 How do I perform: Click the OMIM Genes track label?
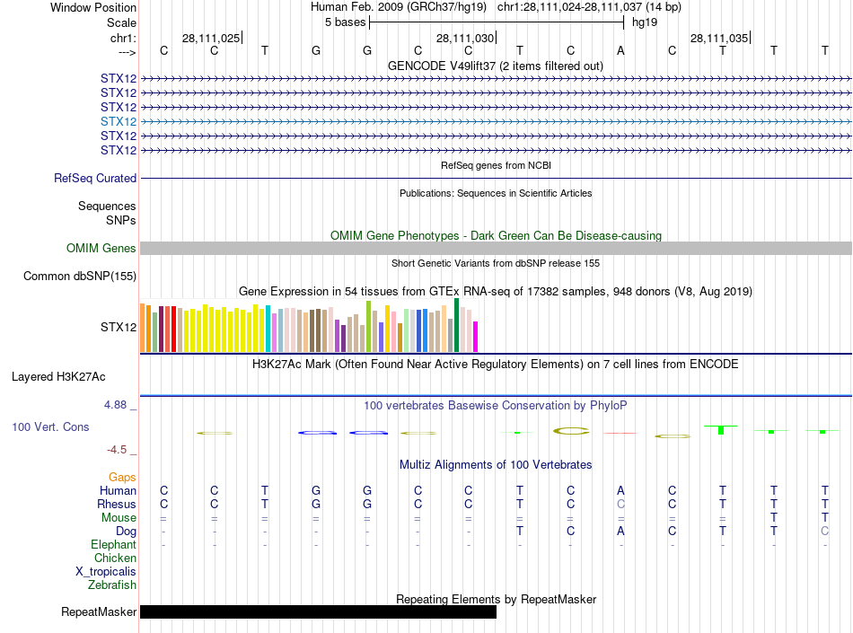click(x=101, y=249)
